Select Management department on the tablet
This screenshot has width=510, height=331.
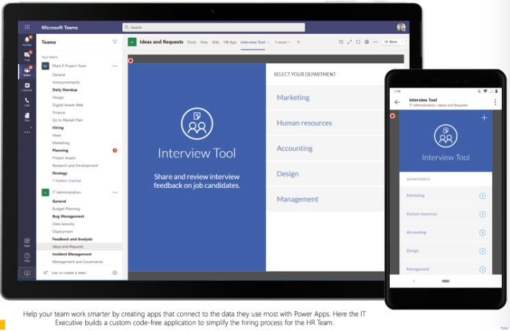tap(325, 199)
